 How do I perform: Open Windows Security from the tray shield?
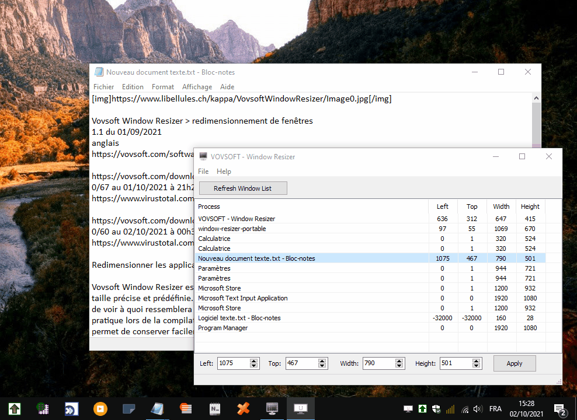click(436, 409)
